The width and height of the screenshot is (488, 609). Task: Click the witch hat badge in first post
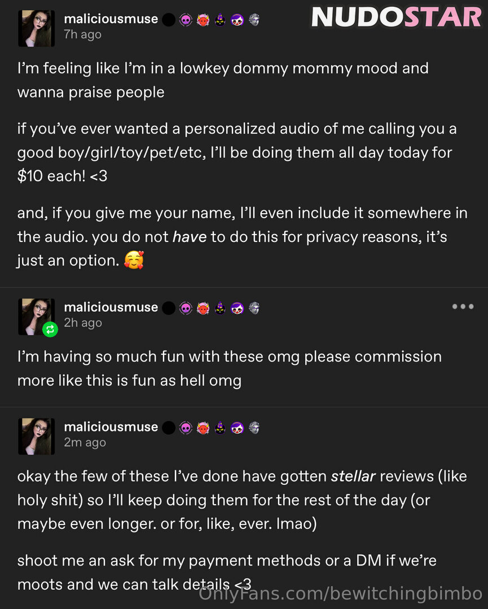point(220,20)
